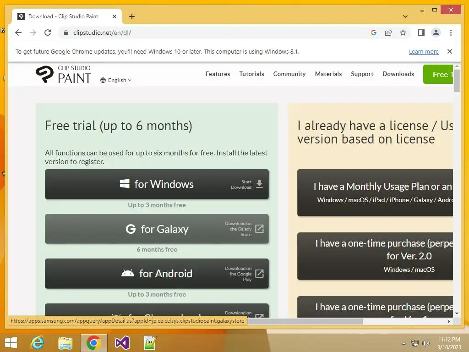
Task: Close the Clip Studio Paint tab
Action: 114,16
